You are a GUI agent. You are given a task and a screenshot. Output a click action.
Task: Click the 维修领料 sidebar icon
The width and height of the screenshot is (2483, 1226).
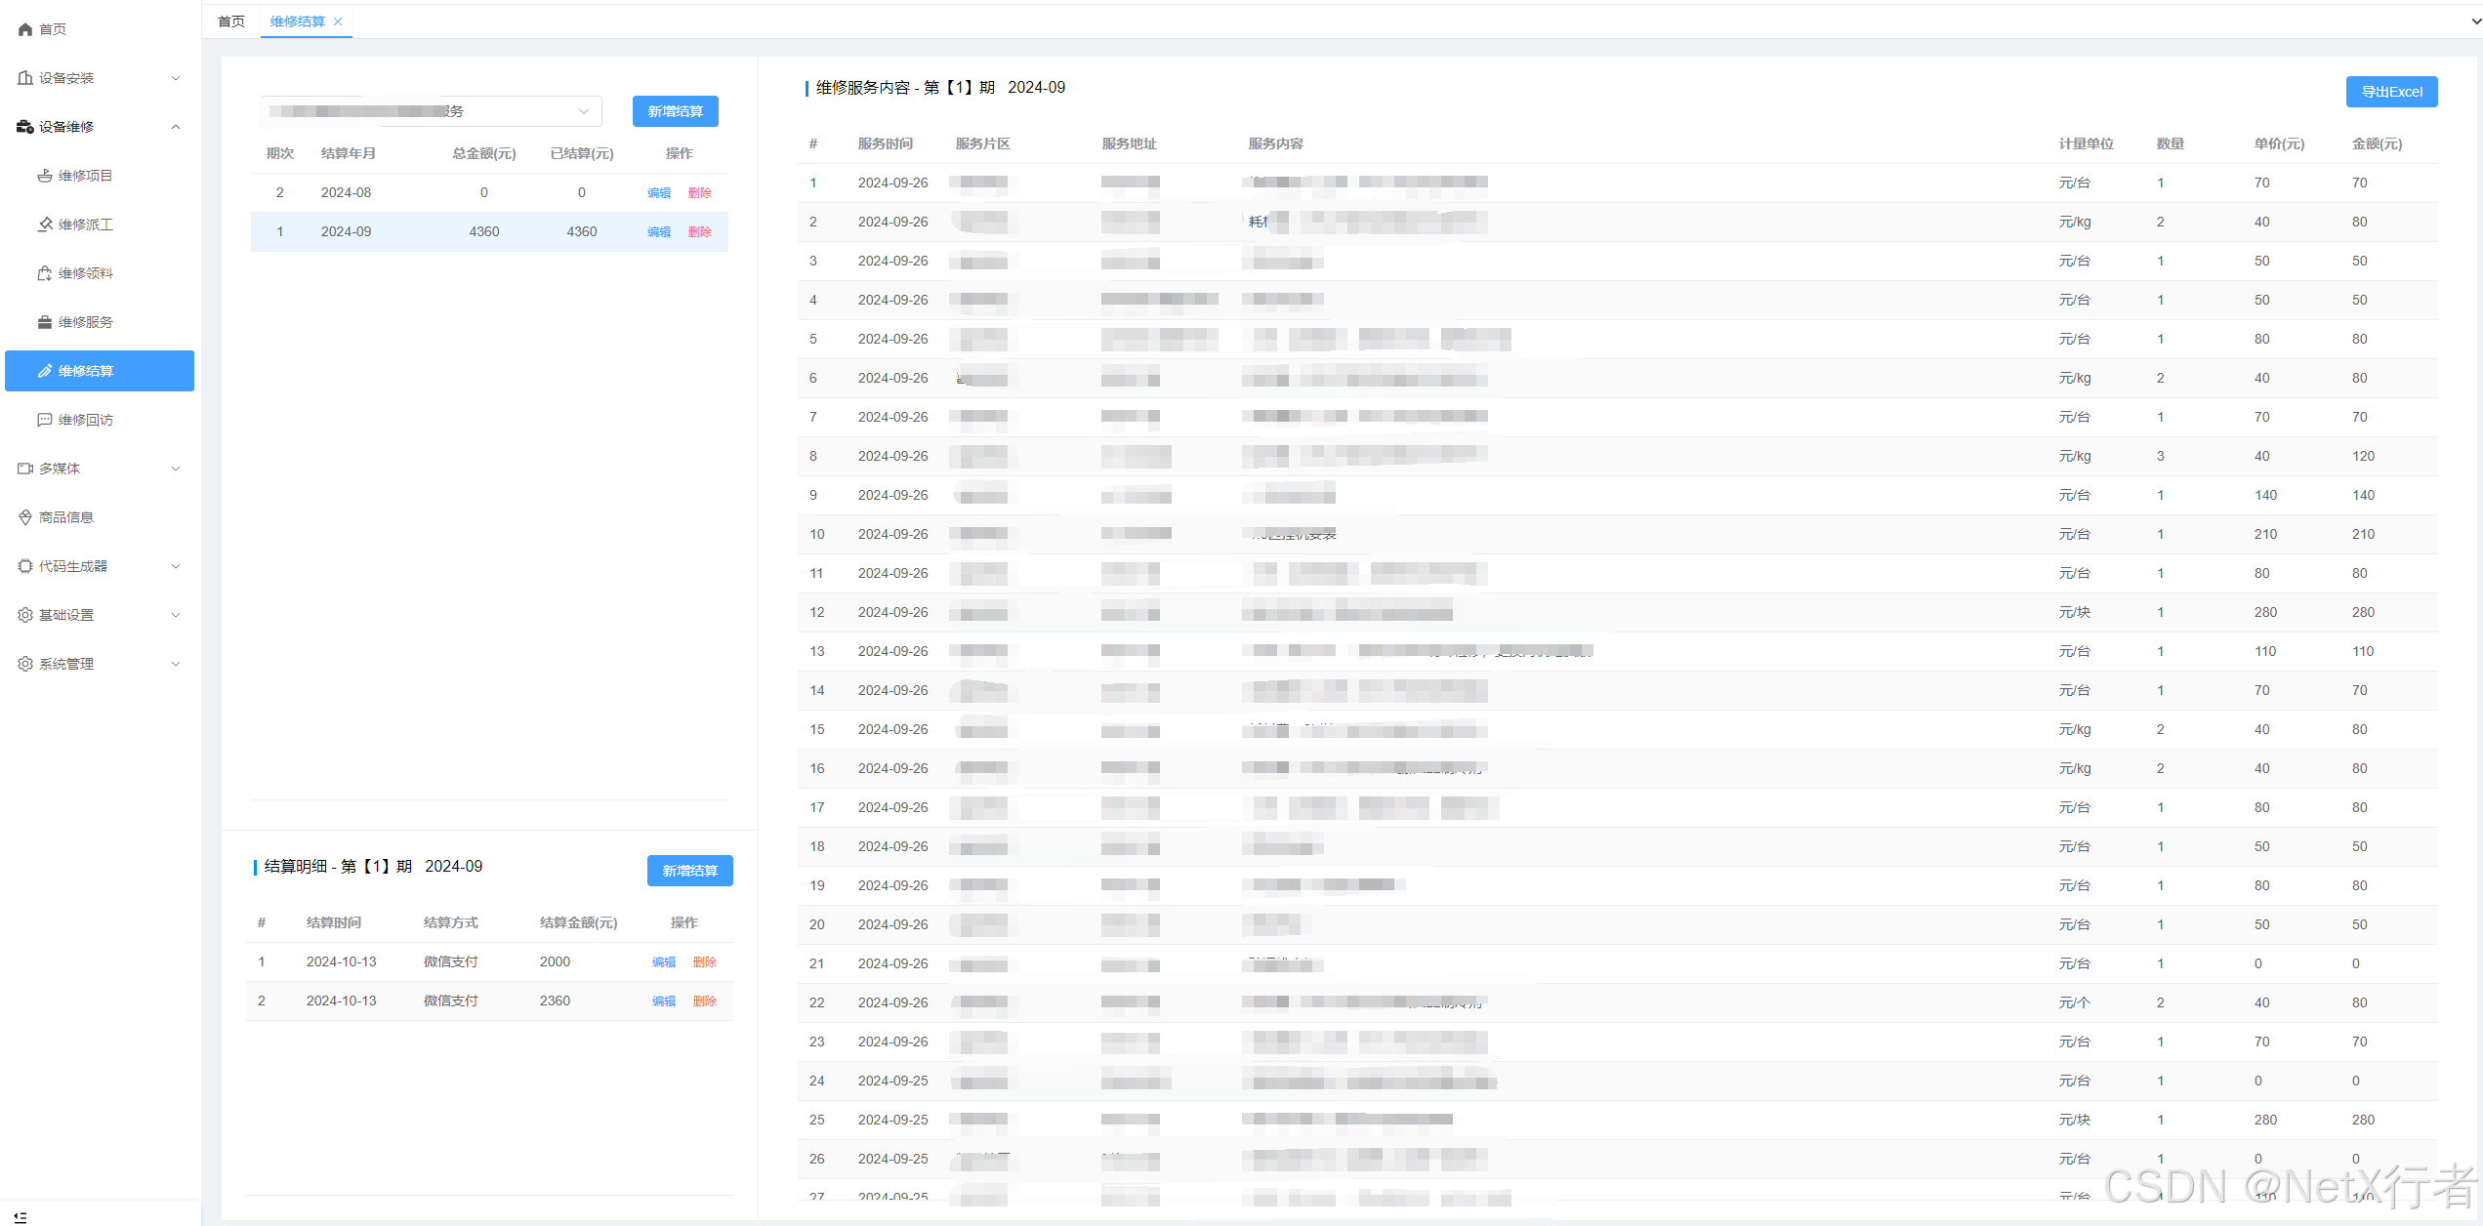45,273
